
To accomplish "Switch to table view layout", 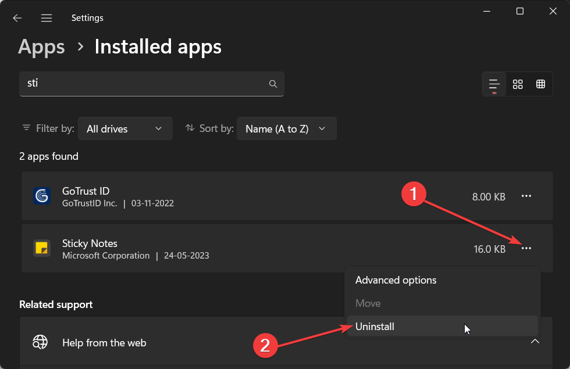I will (x=540, y=84).
